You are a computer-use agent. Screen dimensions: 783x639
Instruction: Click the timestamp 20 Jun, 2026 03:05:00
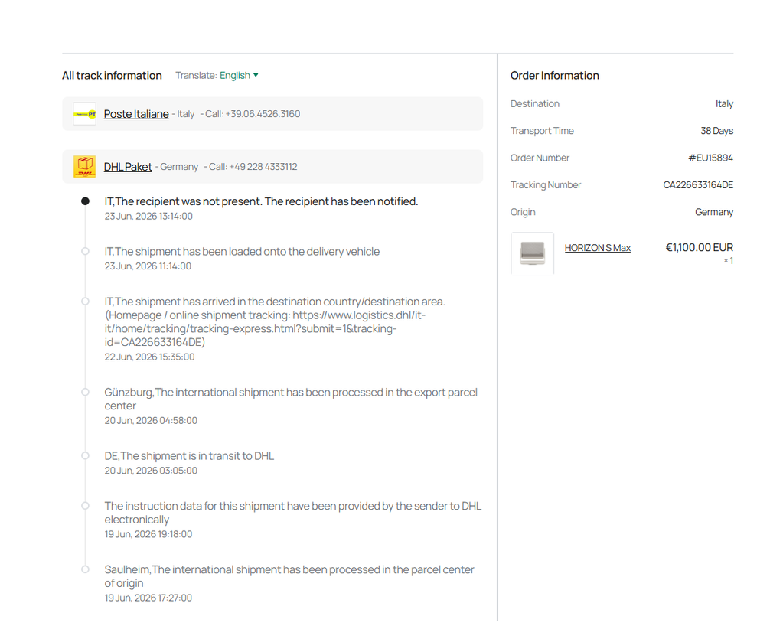(x=151, y=471)
